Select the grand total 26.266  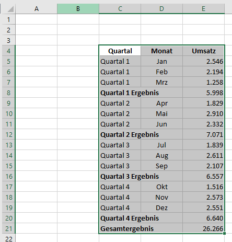click(x=203, y=228)
